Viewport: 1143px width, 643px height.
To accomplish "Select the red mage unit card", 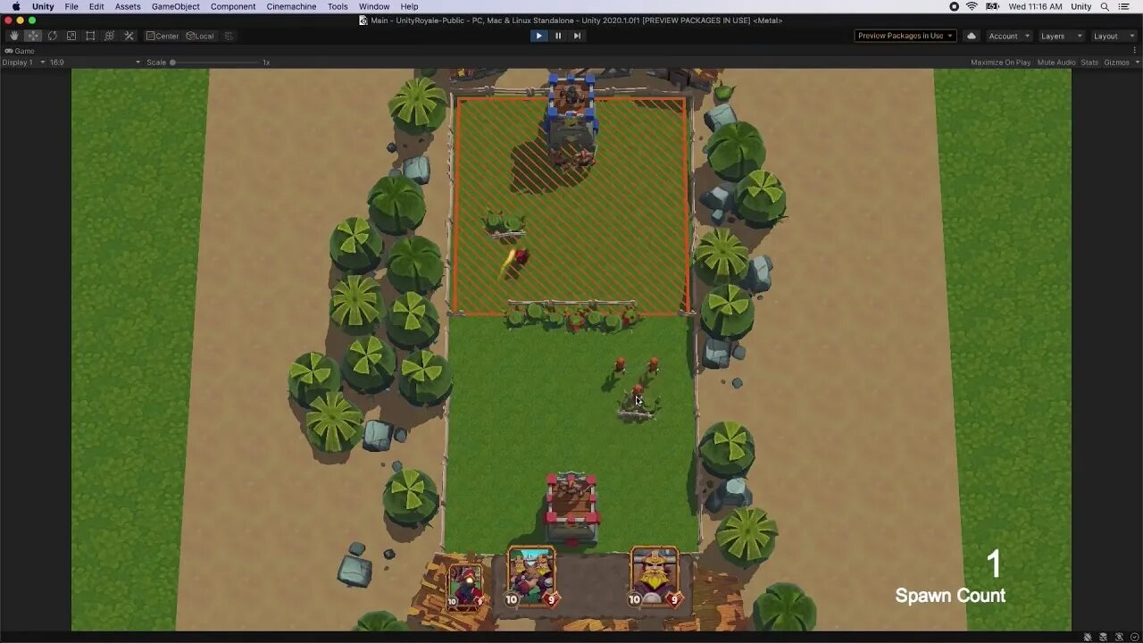I will coord(466,586).
